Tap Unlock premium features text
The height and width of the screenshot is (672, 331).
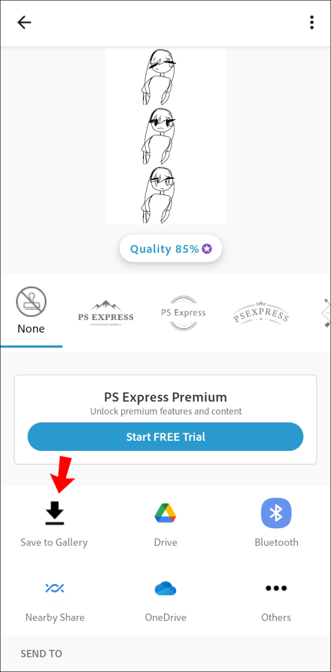click(x=165, y=411)
